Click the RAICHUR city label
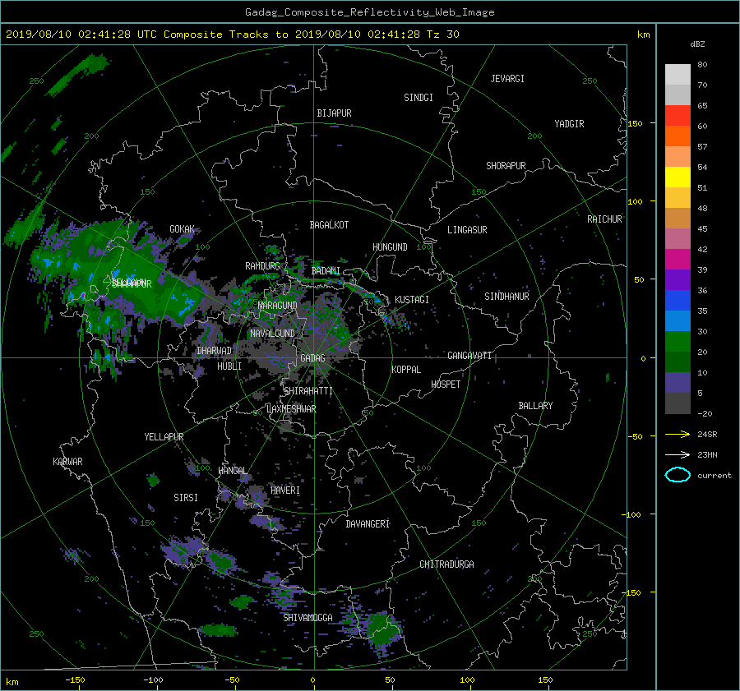Viewport: 740px width, 691px height. pos(604,219)
